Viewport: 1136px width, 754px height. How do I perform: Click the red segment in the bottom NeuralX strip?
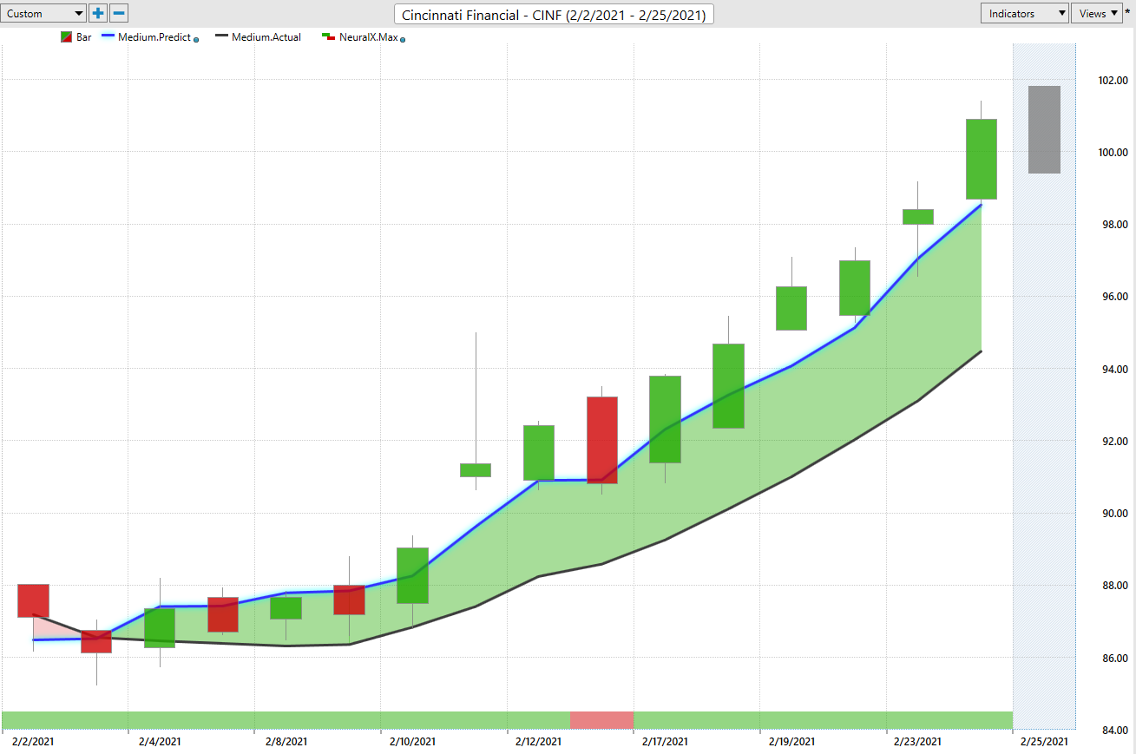[x=601, y=719]
